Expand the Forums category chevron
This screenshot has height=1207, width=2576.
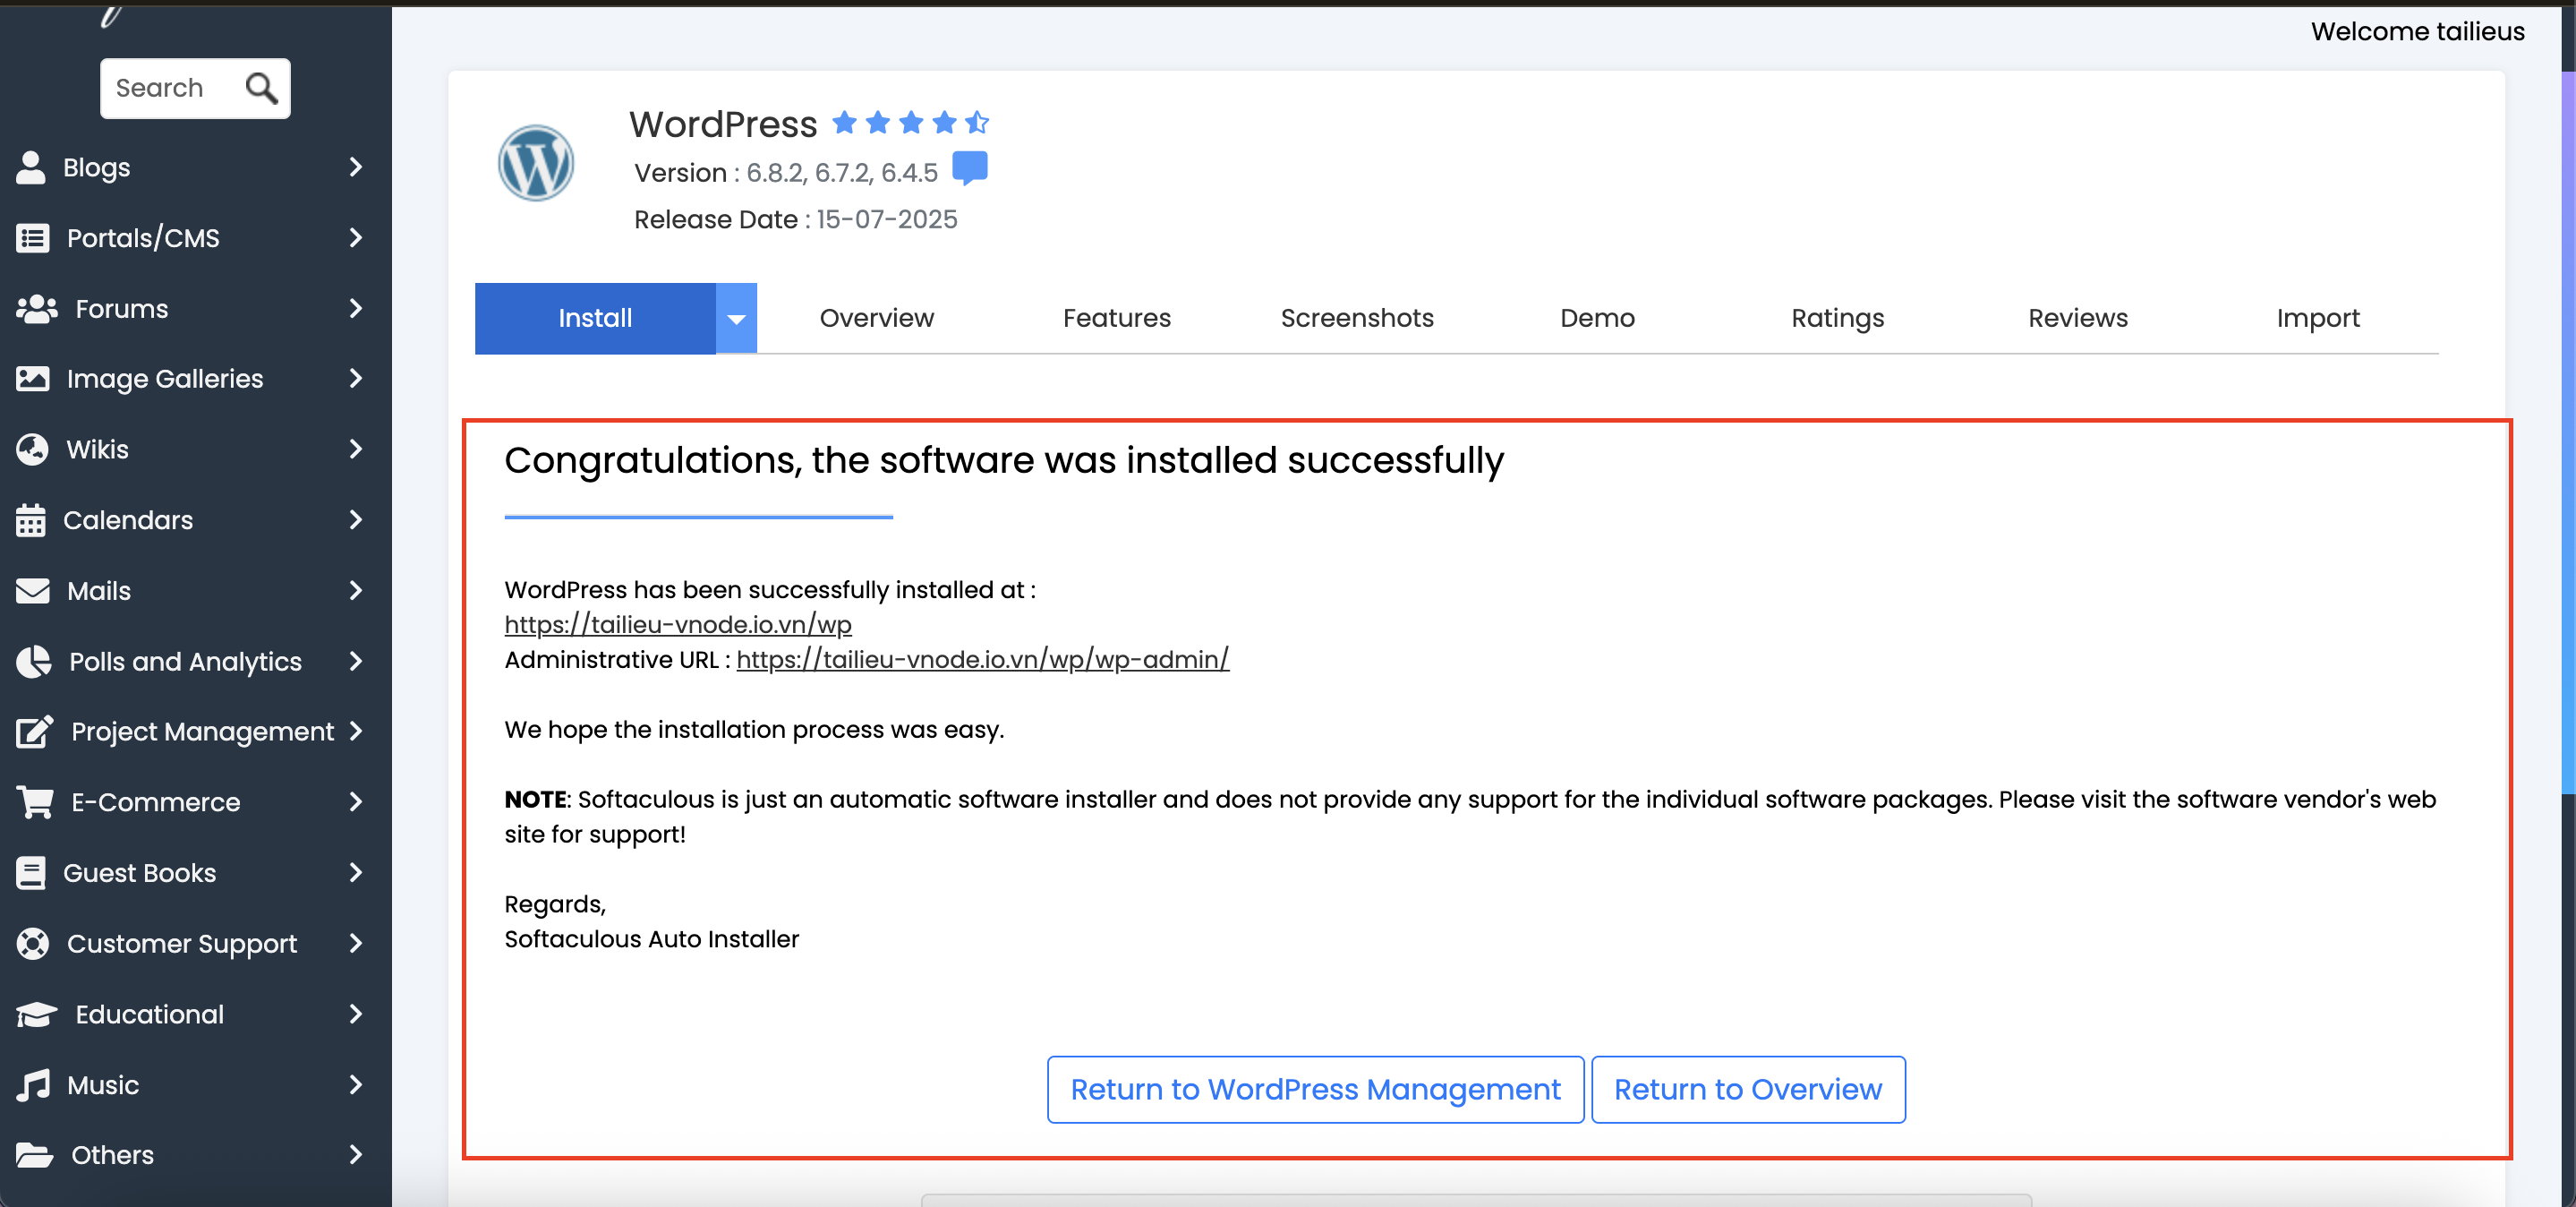pyautogui.click(x=356, y=309)
